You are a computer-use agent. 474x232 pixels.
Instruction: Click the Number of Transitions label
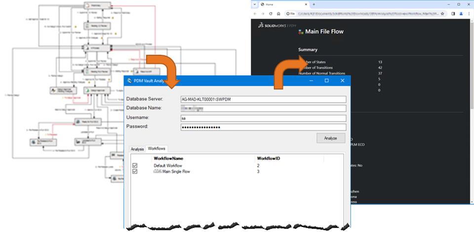(x=316, y=68)
